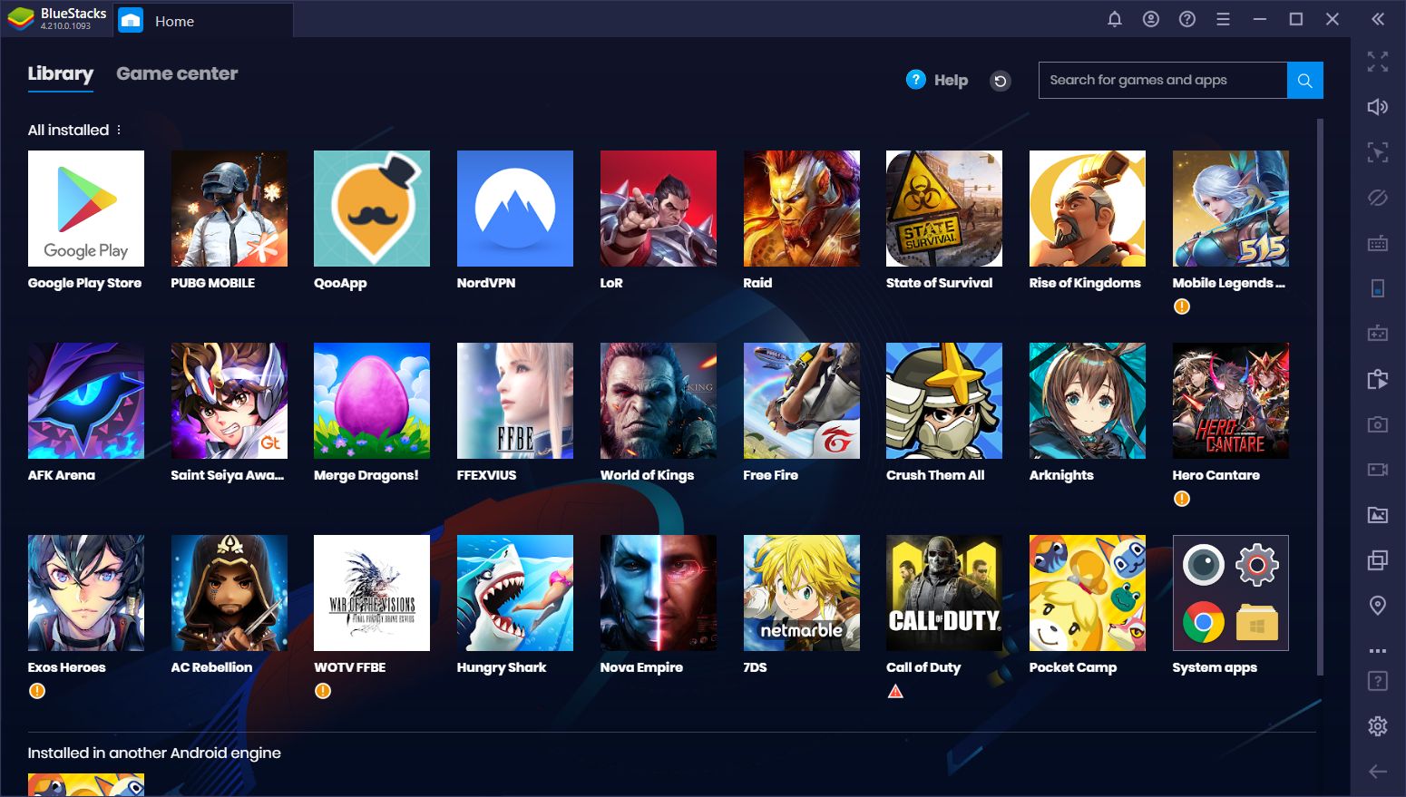Viewport: 1406px width, 797px height.
Task: Open the Gamepad controls sidebar icon
Action: pyautogui.click(x=1377, y=333)
